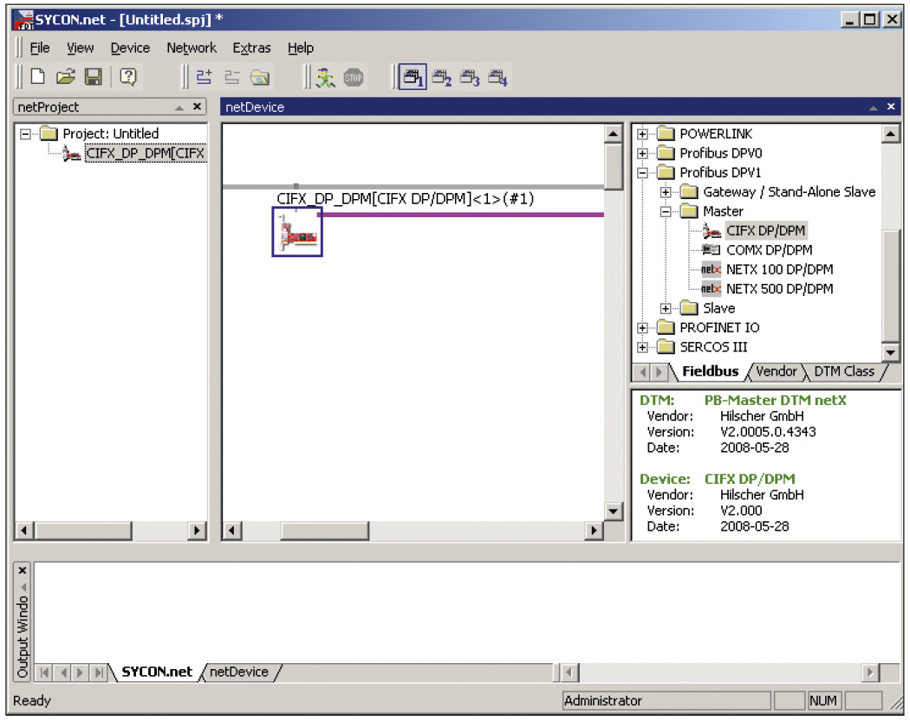Expand the POWERLINK folder

[x=642, y=134]
